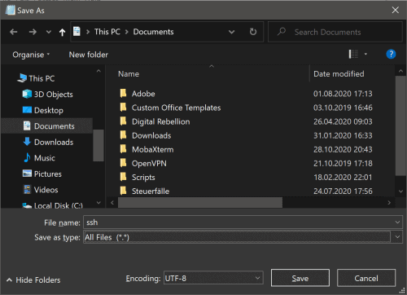The image size is (407, 295).
Task: Click the Save button
Action: (300, 278)
